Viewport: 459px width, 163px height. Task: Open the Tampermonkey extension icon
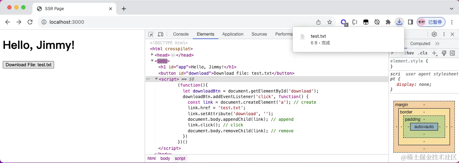366,22
